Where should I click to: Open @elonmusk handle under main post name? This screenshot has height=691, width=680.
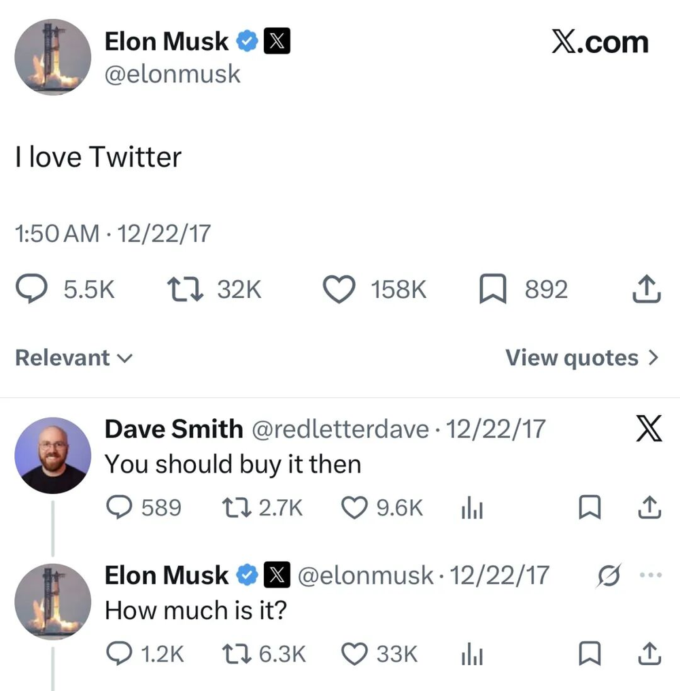point(172,74)
